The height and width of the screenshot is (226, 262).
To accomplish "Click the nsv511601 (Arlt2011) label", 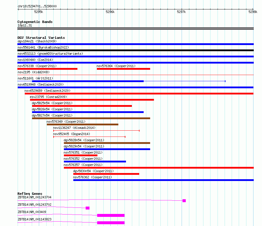I will (35, 78).
